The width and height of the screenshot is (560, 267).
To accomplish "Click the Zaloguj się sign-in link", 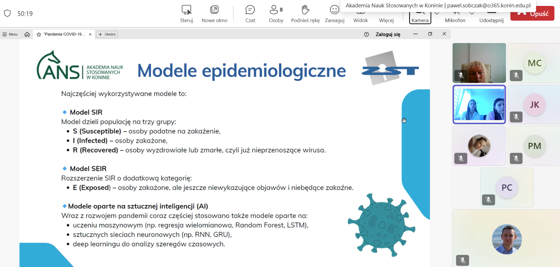I will point(388,34).
